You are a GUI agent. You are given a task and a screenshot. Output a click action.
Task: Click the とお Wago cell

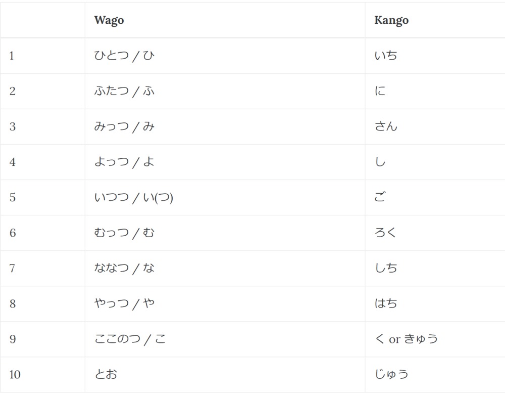click(x=106, y=374)
